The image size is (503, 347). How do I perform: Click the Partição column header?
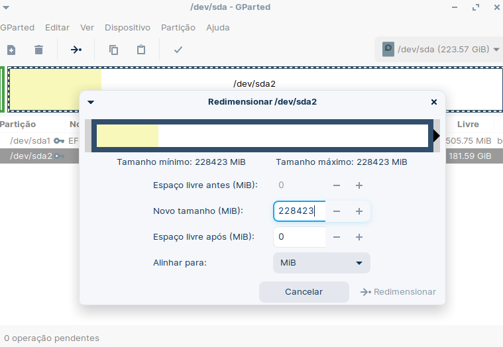[18, 124]
